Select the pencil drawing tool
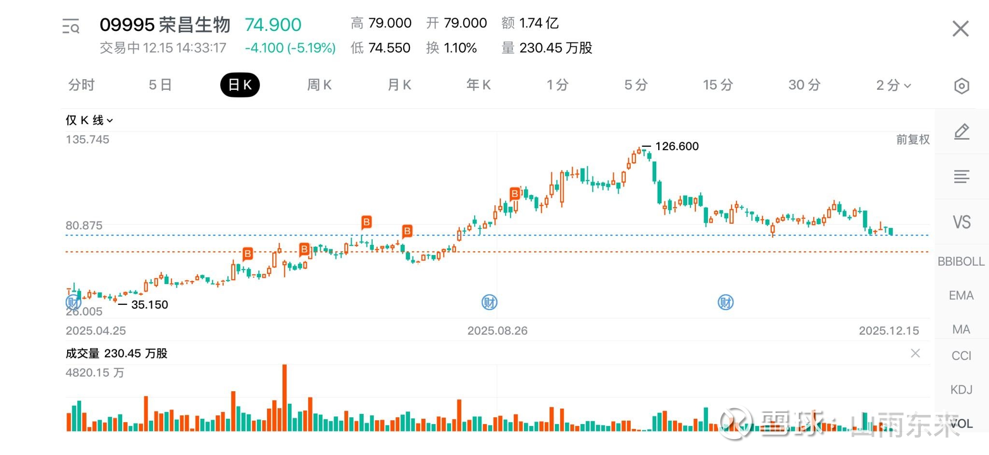The image size is (989, 455). (961, 131)
